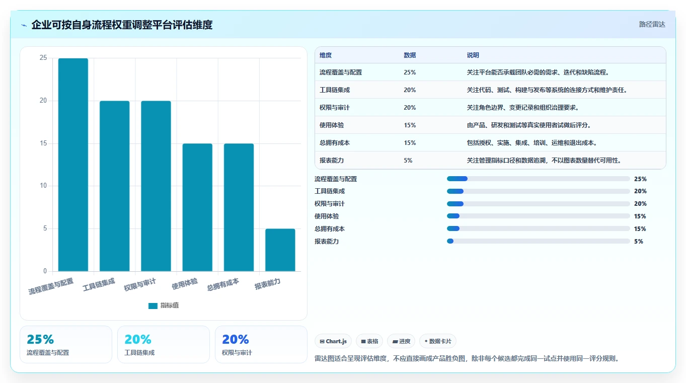This screenshot has height=383, width=686.
Task: Click the 流程覆盖与配置 bar in the chart
Action: point(73,165)
